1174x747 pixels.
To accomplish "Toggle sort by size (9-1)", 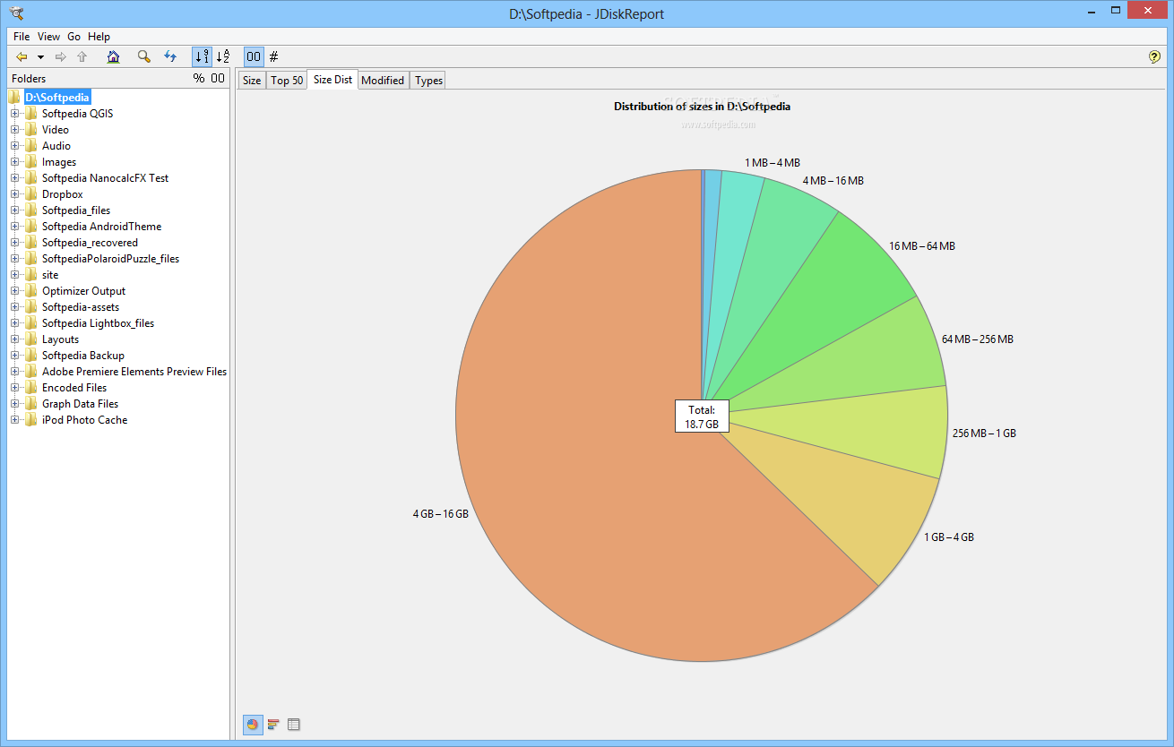I will [202, 56].
